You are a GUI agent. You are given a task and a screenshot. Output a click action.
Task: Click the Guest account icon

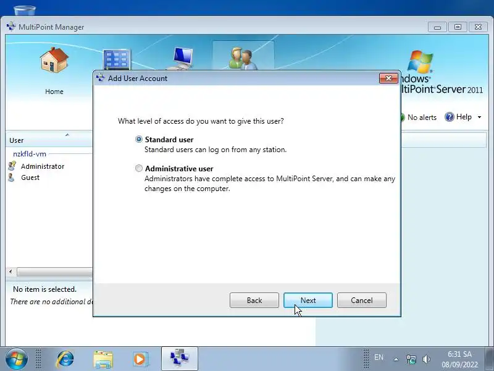pos(11,177)
